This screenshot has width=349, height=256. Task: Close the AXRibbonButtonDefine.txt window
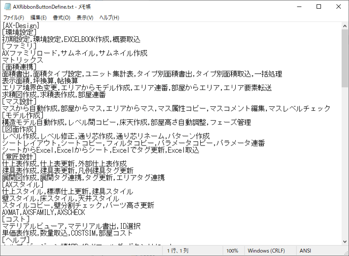pos(339,7)
